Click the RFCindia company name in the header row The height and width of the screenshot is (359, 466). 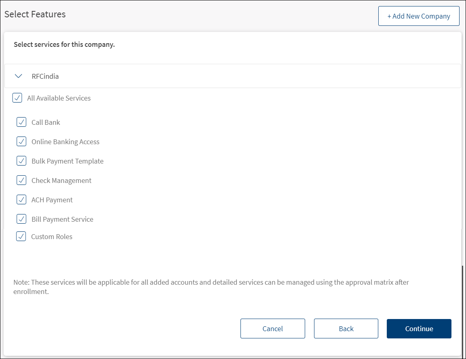point(45,76)
